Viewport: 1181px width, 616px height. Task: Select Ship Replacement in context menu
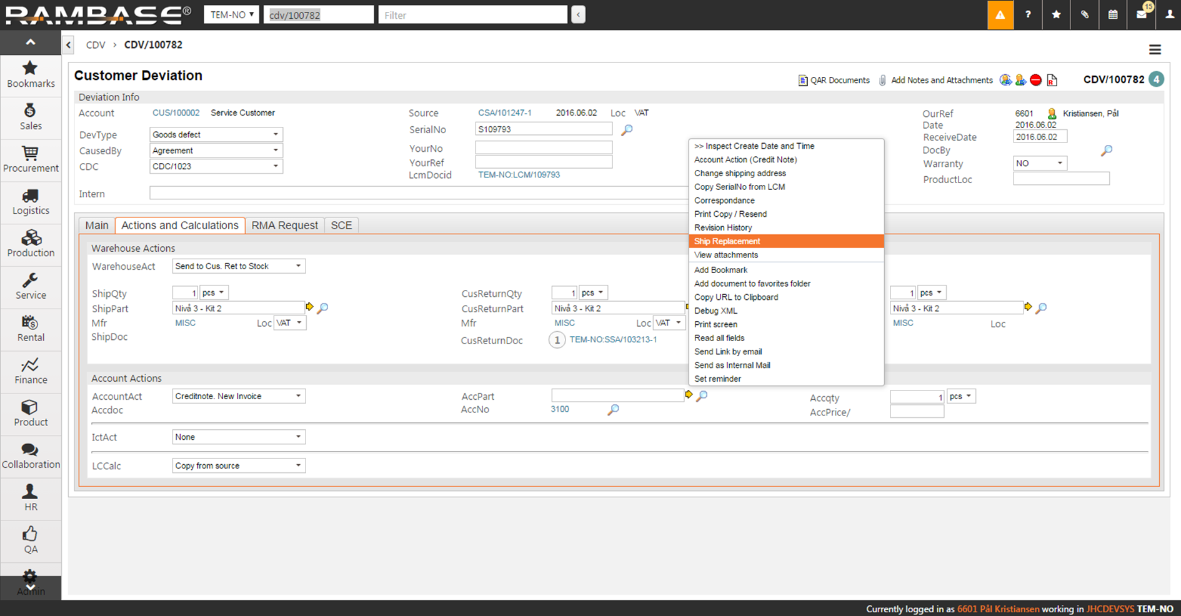[x=786, y=241]
